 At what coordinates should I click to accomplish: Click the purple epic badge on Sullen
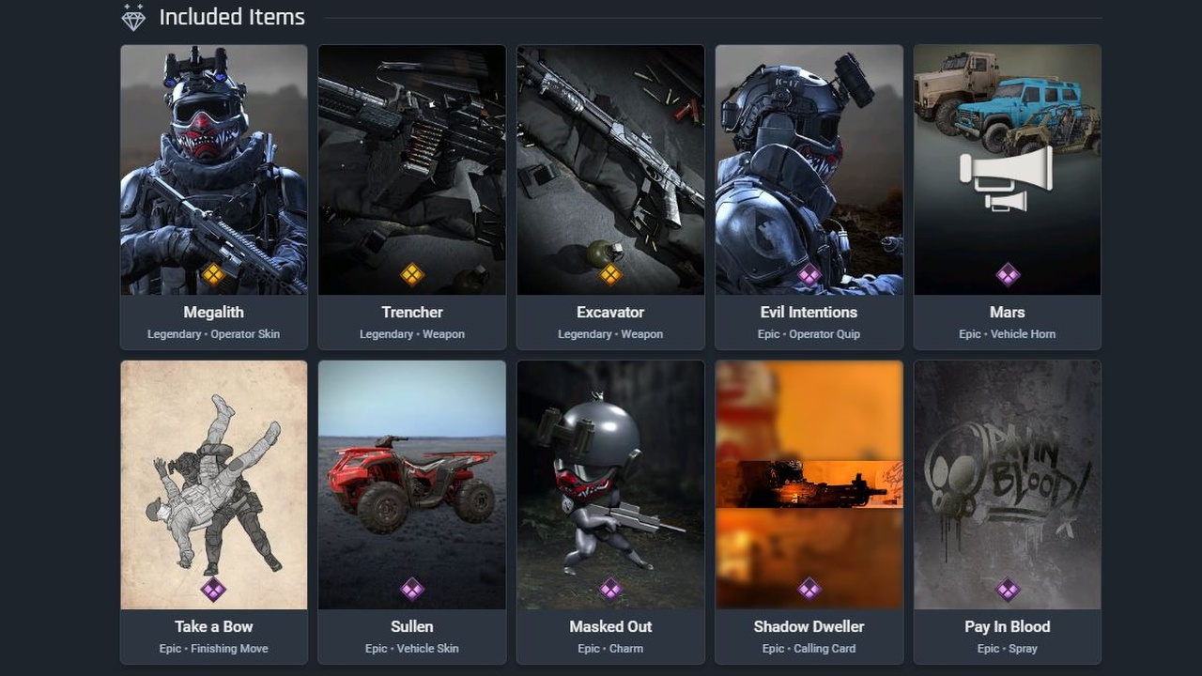412,590
